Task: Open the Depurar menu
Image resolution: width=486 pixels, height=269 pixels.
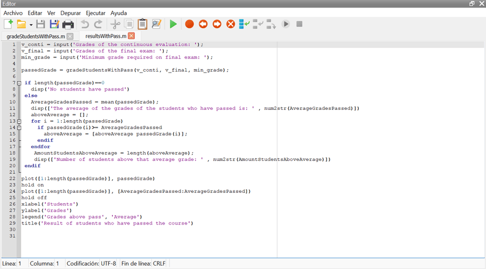Action: click(x=71, y=13)
